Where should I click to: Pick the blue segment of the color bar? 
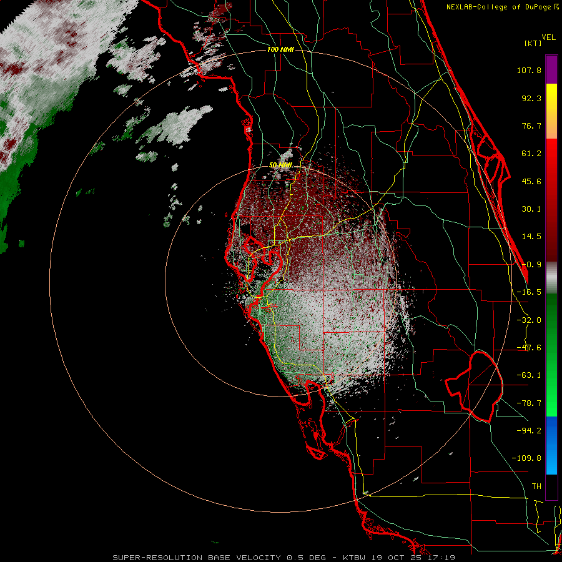click(551, 445)
